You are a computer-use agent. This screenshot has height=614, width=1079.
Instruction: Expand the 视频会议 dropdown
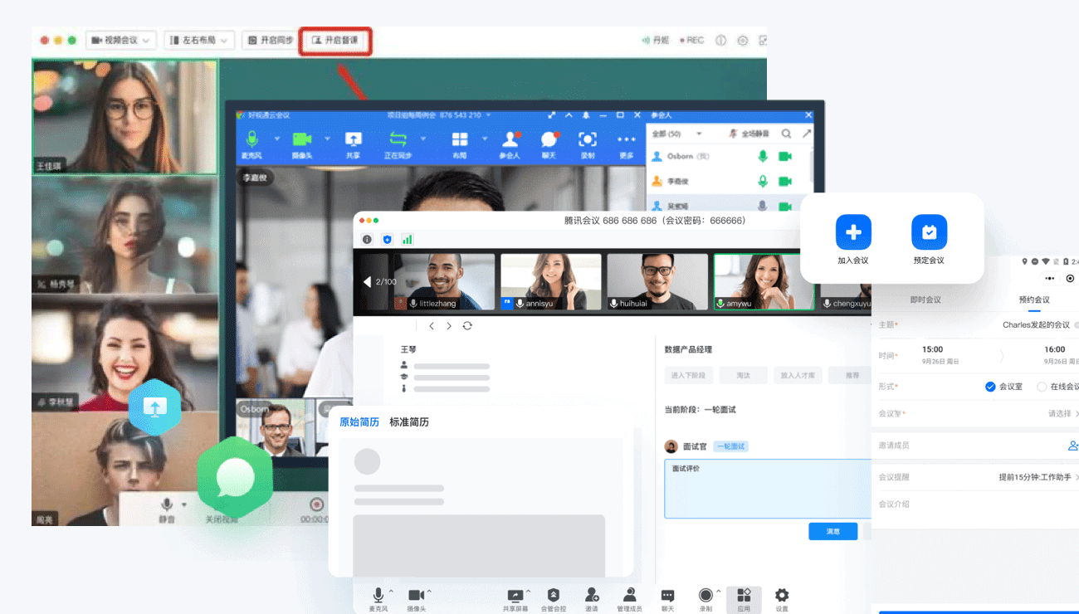(x=121, y=40)
